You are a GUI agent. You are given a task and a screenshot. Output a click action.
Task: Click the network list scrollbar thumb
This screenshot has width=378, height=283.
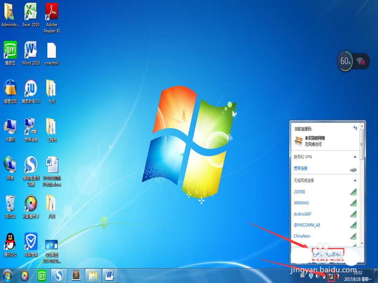coord(362,145)
